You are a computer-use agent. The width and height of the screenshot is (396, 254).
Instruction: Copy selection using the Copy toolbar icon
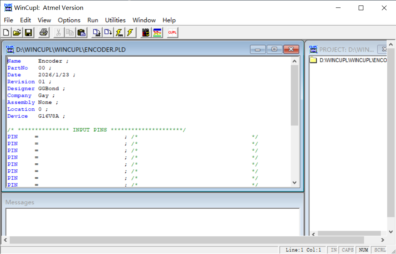(70, 33)
